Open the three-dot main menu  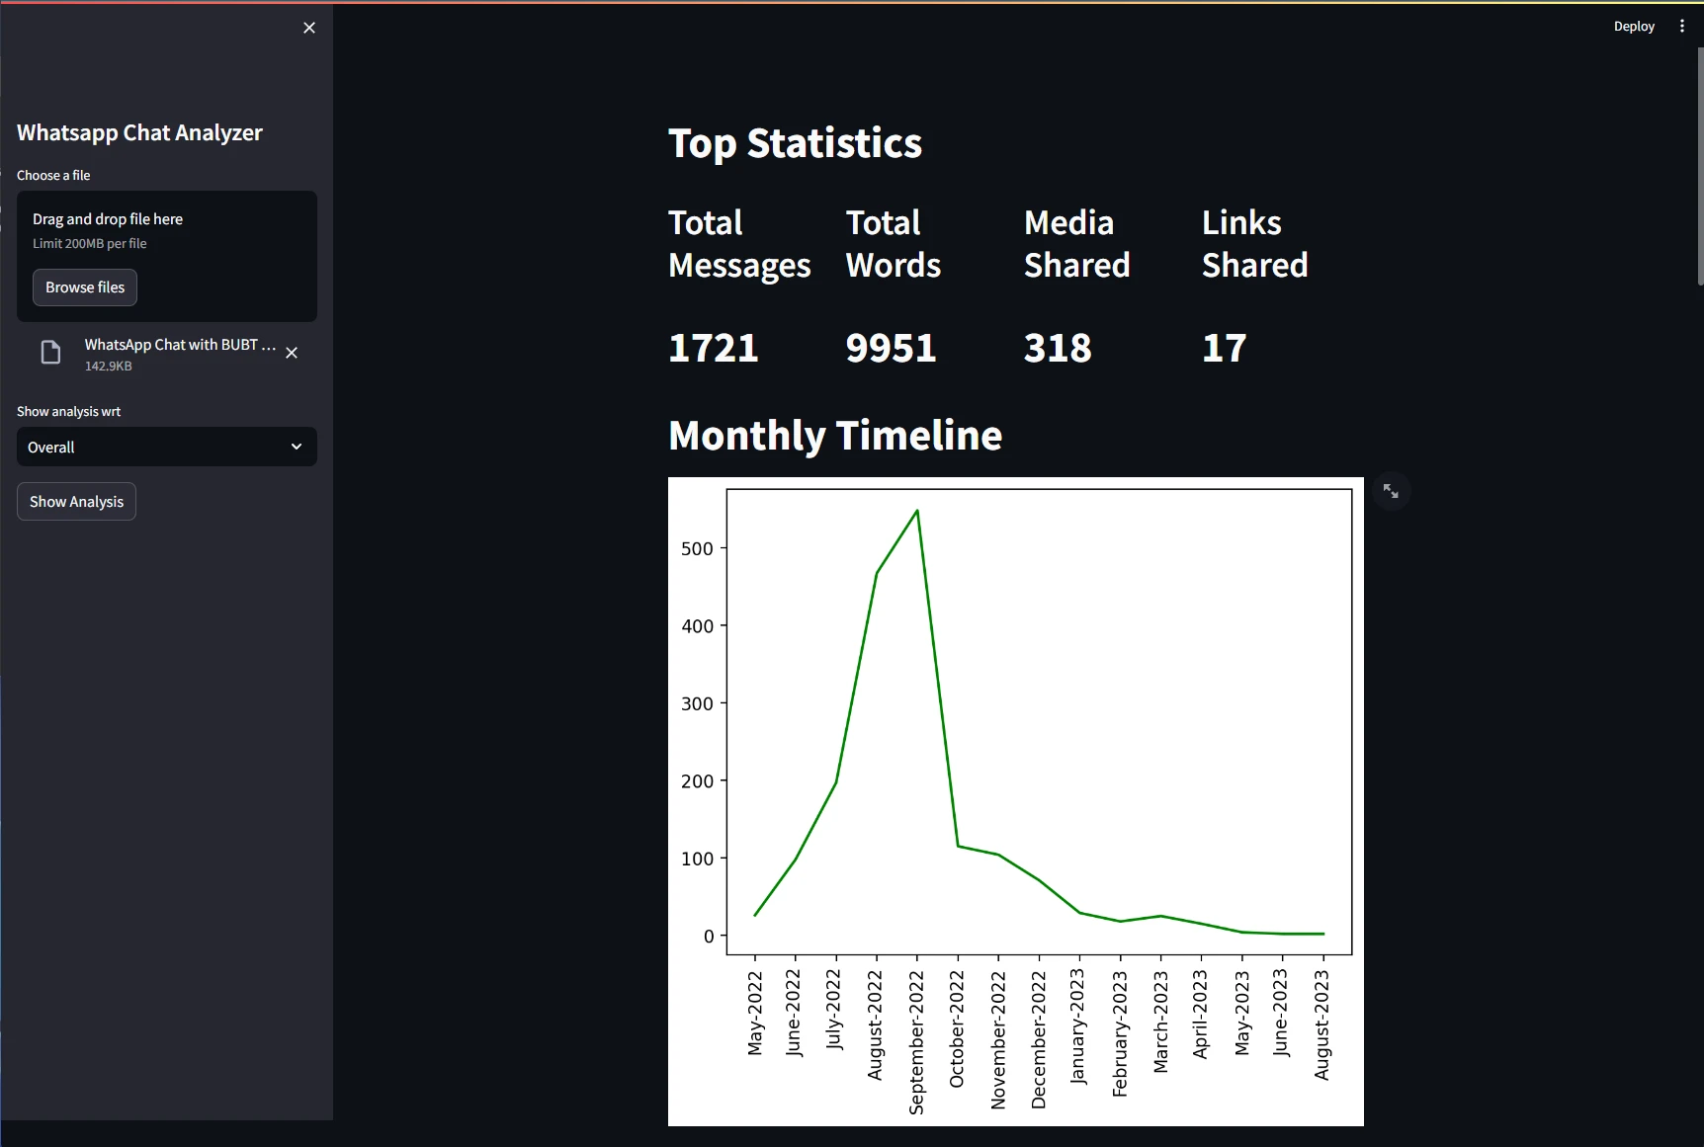coord(1681,27)
